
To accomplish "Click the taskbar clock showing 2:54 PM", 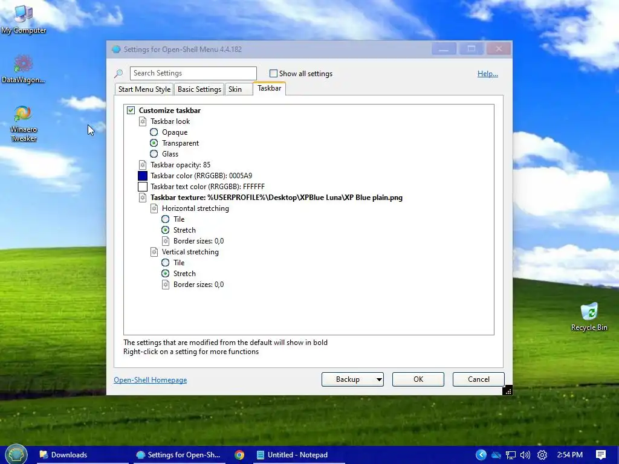I will pyautogui.click(x=569, y=455).
